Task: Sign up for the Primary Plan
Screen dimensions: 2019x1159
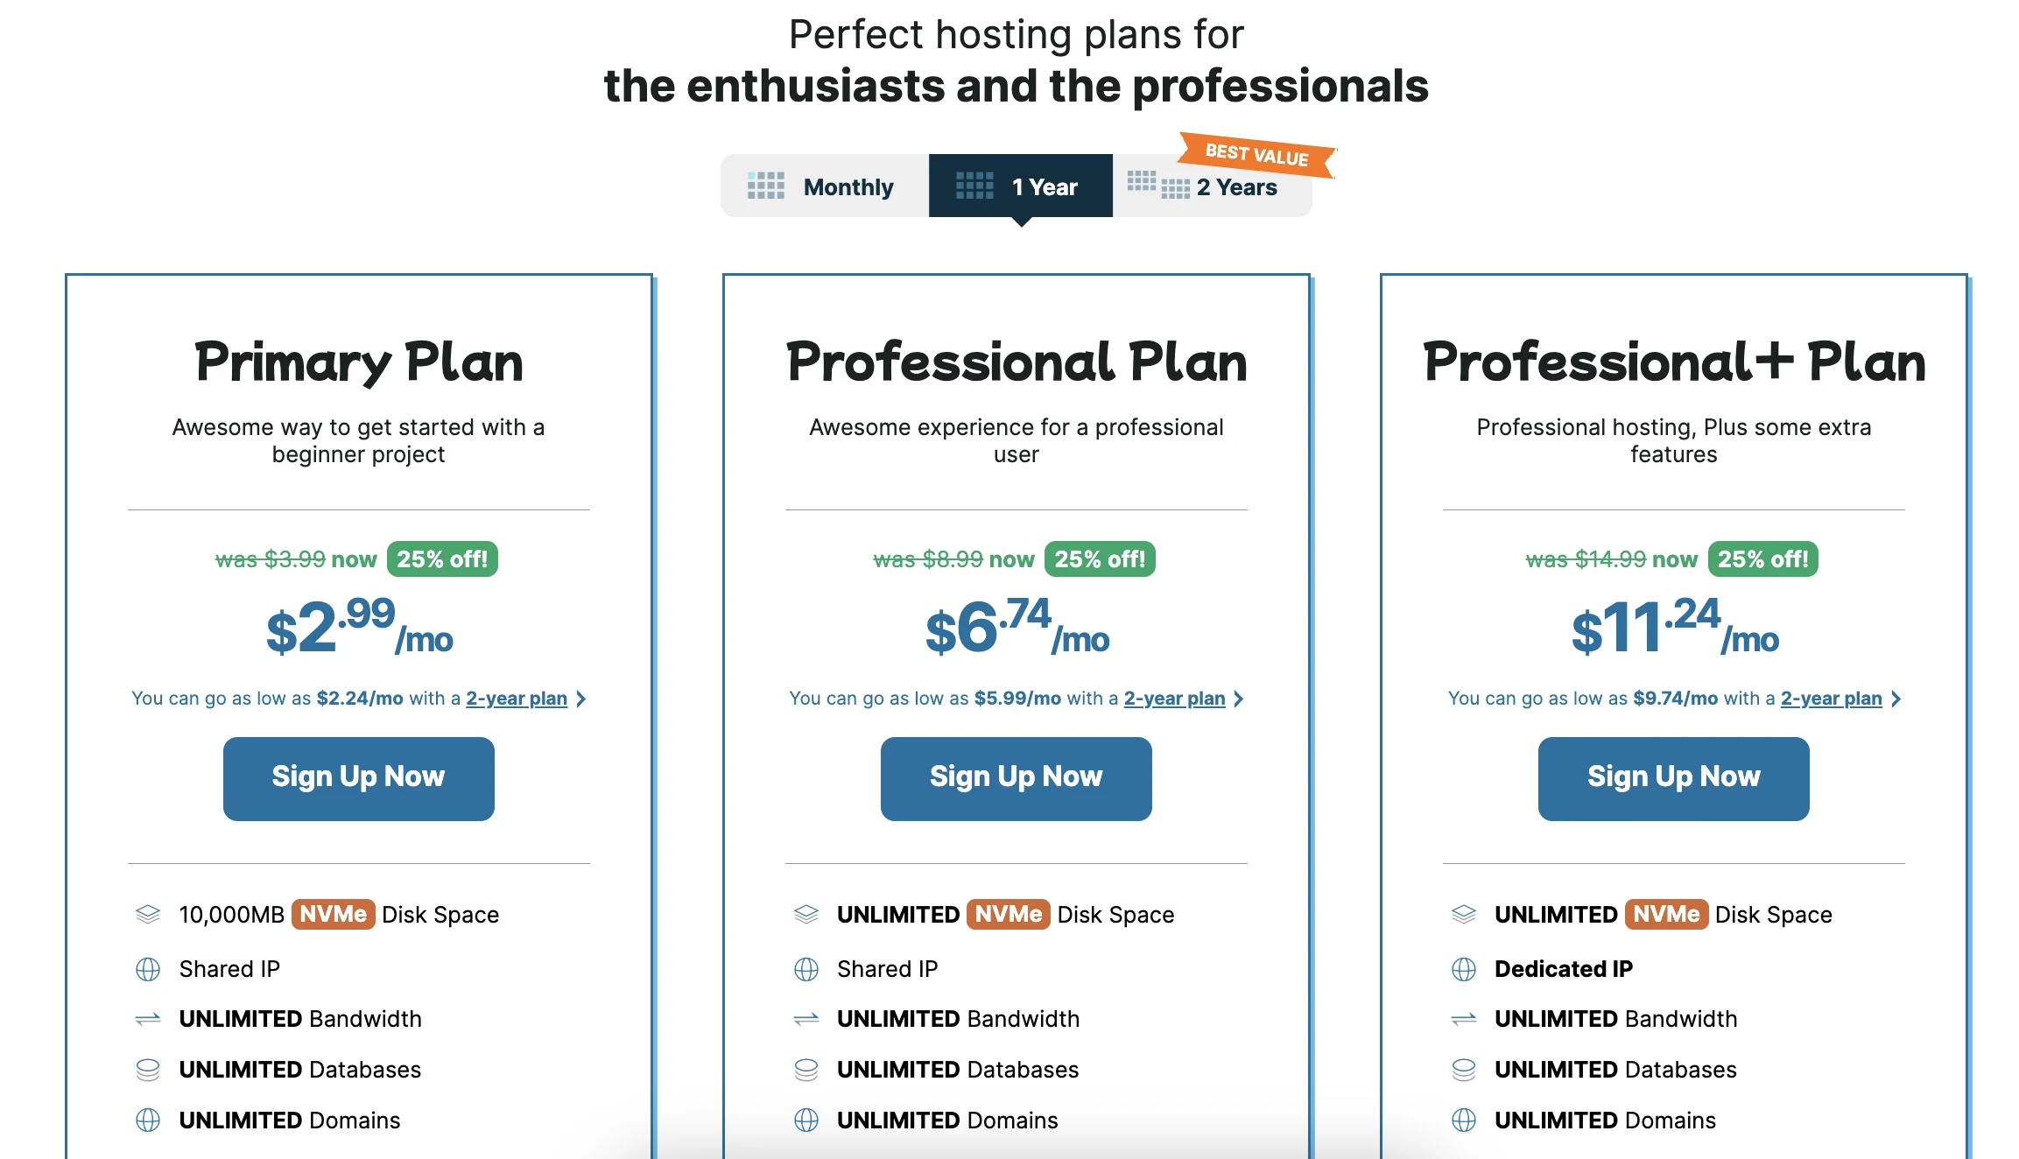Action: tap(358, 778)
